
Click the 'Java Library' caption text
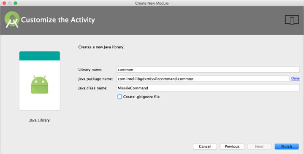[x=40, y=120]
